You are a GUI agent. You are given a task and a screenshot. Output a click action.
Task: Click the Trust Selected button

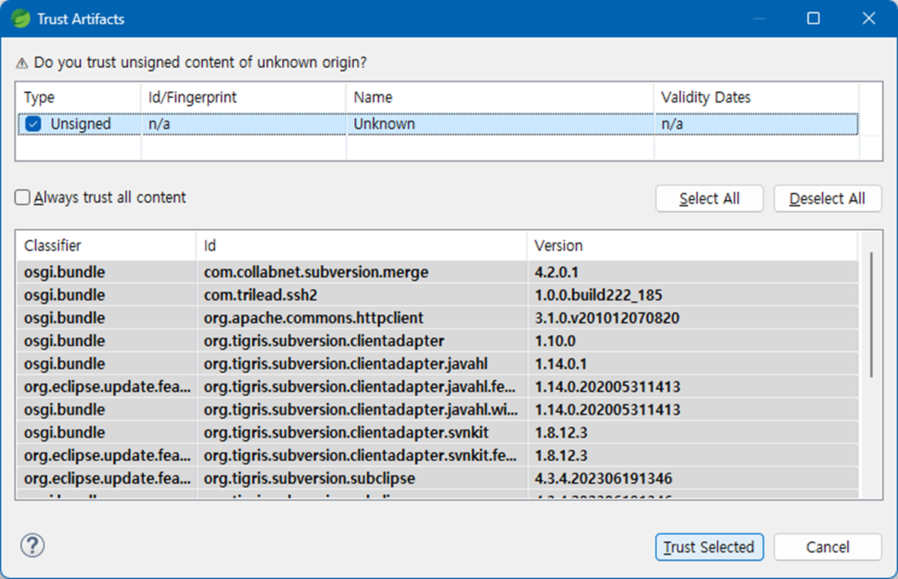(x=709, y=547)
